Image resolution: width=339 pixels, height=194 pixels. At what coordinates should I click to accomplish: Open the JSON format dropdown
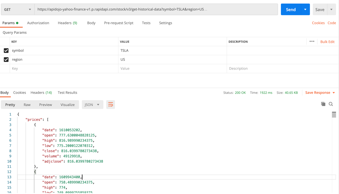(92, 105)
